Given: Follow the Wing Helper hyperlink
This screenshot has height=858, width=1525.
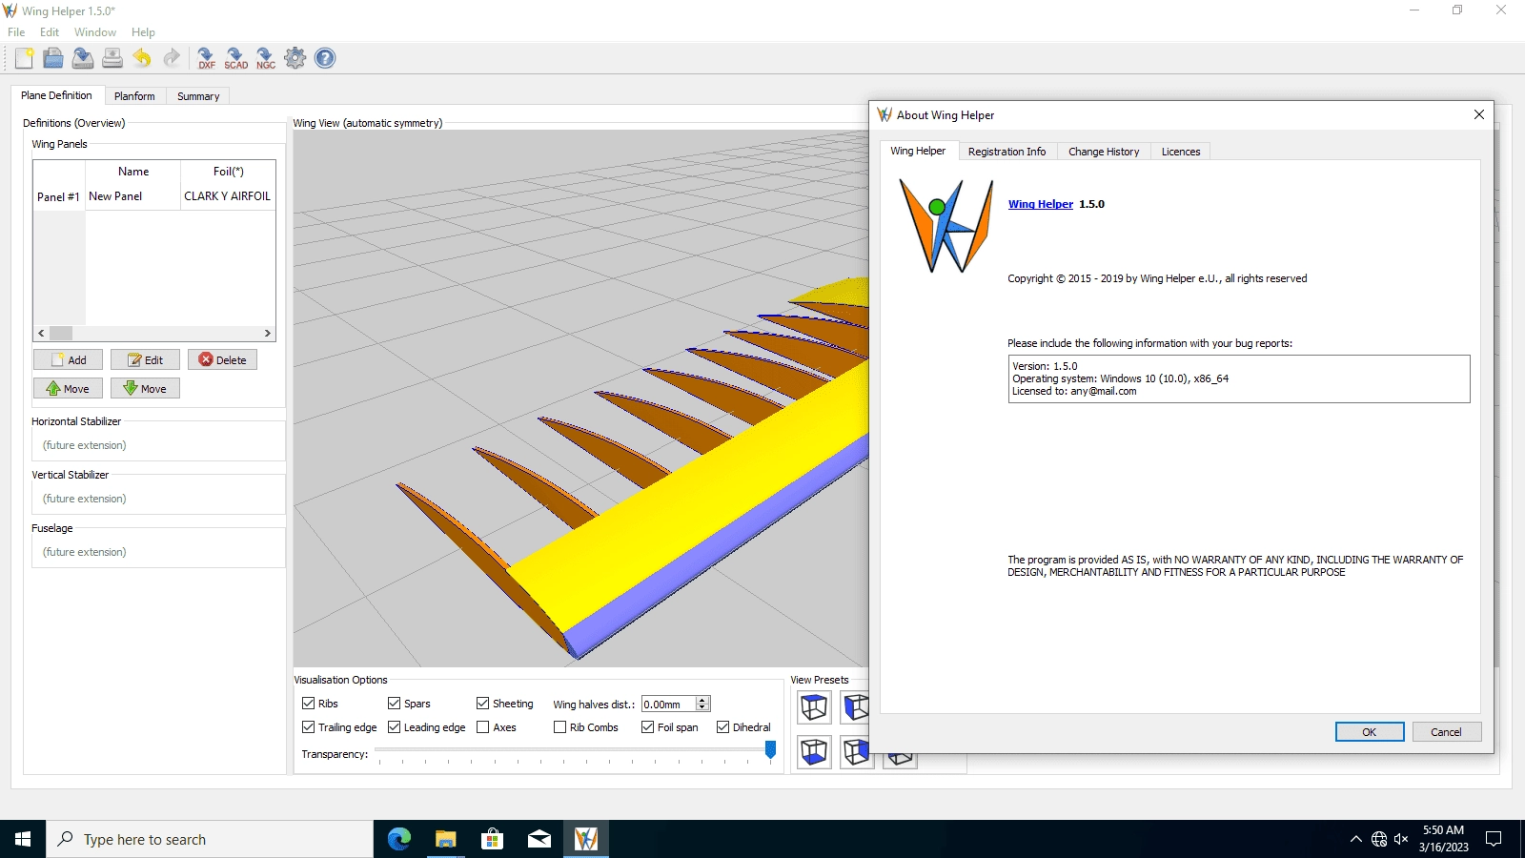Looking at the screenshot, I should pos(1041,204).
